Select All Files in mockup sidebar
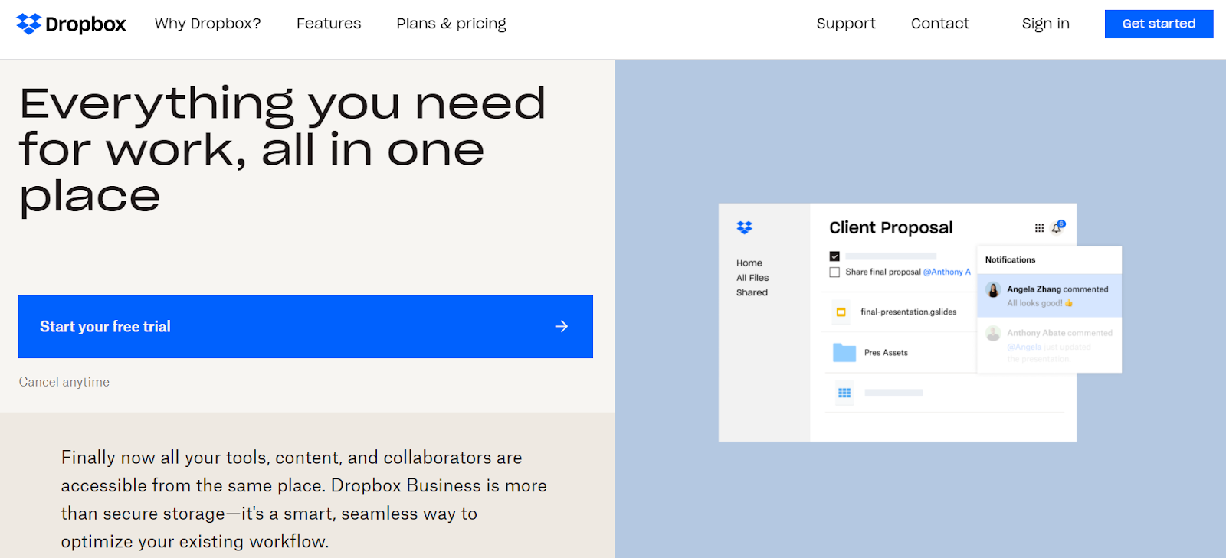1226x558 pixels. point(752,278)
